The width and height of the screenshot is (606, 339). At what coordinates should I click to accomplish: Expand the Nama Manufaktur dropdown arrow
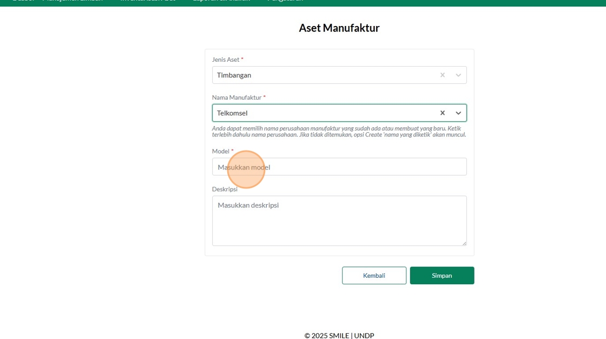coord(458,113)
